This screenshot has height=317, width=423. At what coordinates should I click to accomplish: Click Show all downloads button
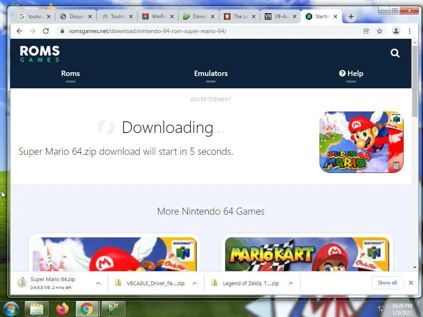pyautogui.click(x=387, y=283)
